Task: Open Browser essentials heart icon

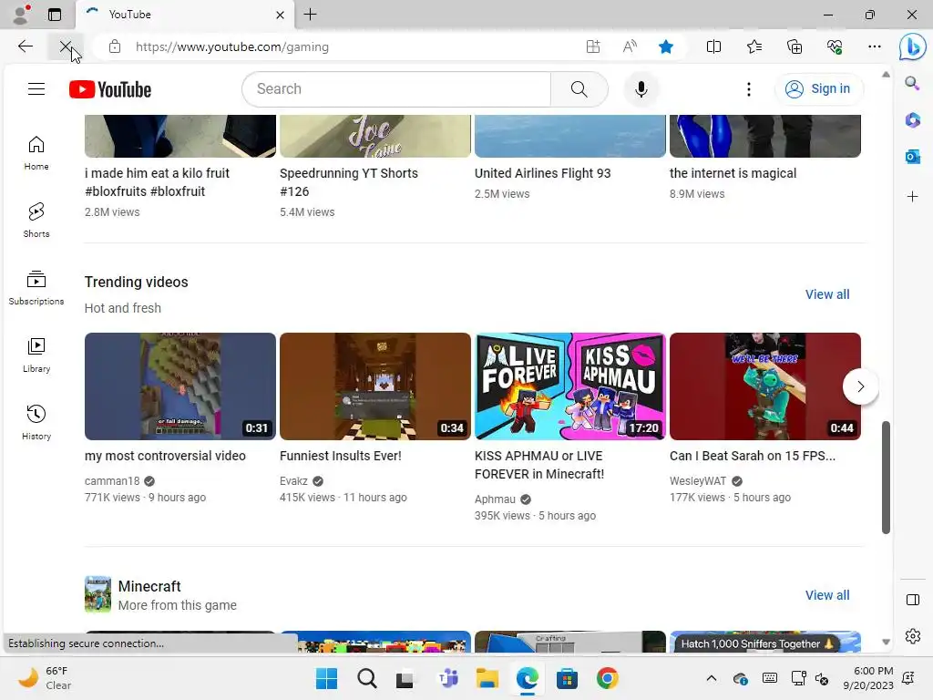Action: 835,46
